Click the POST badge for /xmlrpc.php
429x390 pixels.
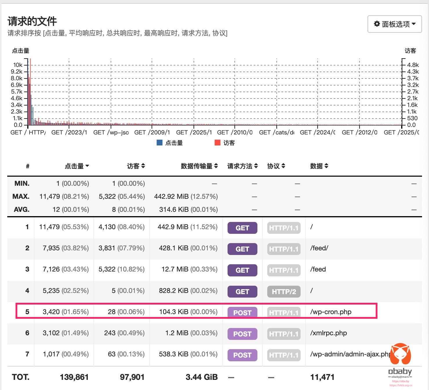[x=242, y=334]
